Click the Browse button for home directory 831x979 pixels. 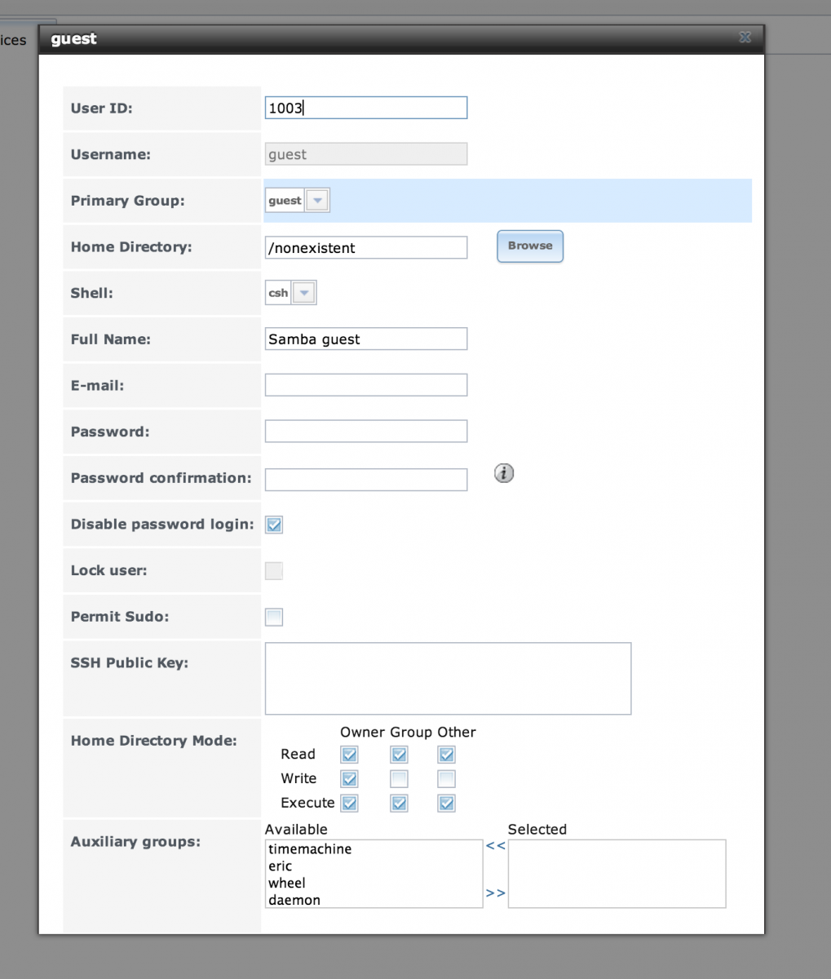(x=530, y=246)
